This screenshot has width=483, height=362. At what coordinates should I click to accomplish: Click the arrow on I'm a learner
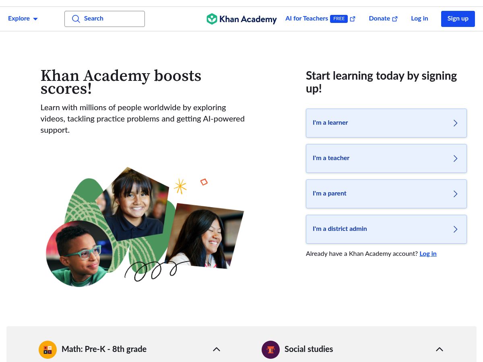456,123
